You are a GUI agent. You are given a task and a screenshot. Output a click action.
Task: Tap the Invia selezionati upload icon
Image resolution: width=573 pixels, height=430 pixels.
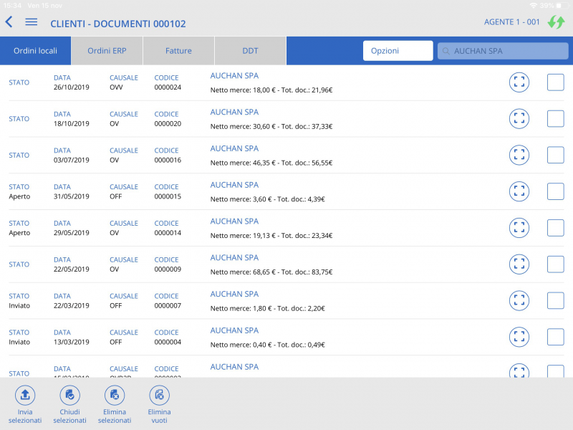pos(25,395)
